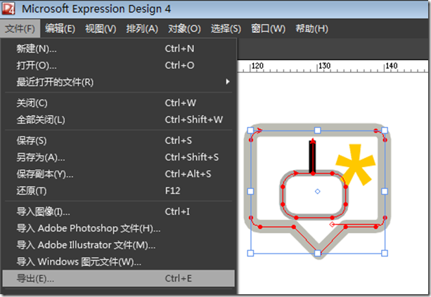
Task: Open the 排列(A) menu
Action: click(142, 29)
